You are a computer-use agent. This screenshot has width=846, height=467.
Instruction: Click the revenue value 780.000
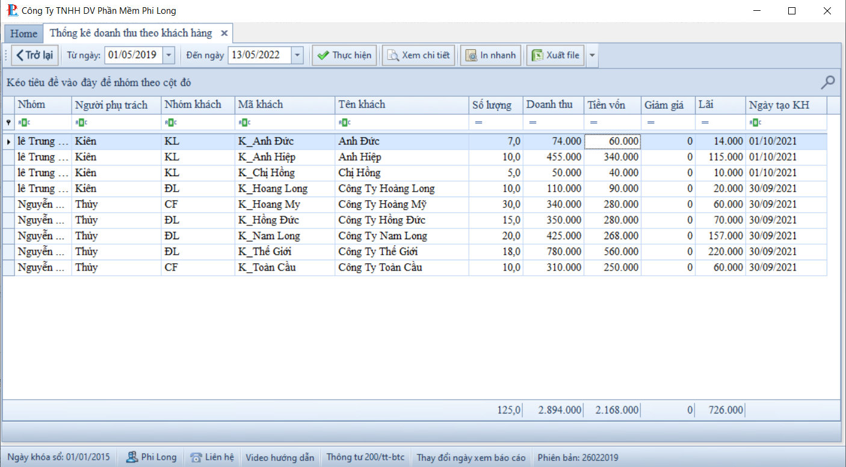coord(554,251)
